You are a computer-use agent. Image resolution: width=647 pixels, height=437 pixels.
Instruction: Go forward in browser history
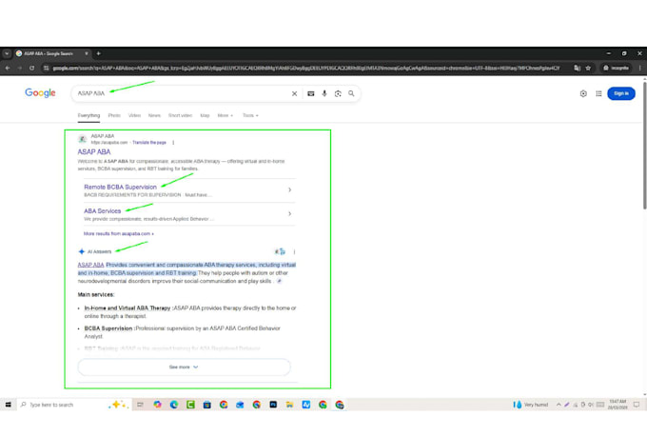click(x=19, y=68)
